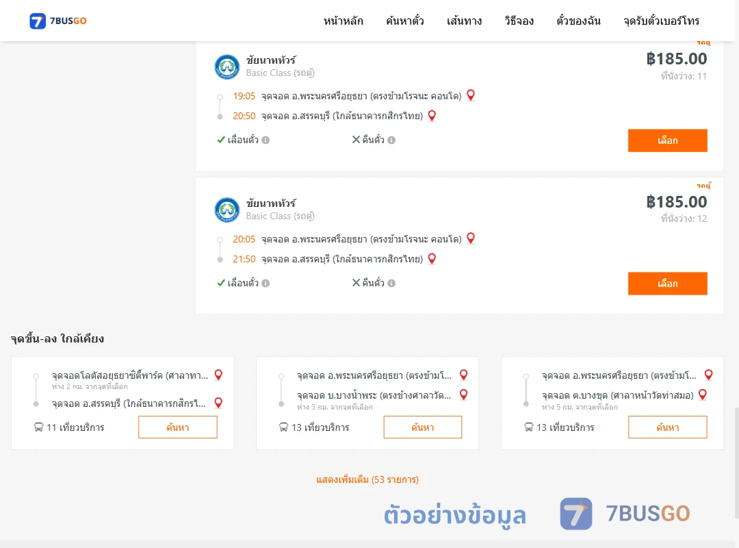Screen dimensions: 739x548
Task: Open map pin for 20:05 departure stop
Action: pos(470,238)
